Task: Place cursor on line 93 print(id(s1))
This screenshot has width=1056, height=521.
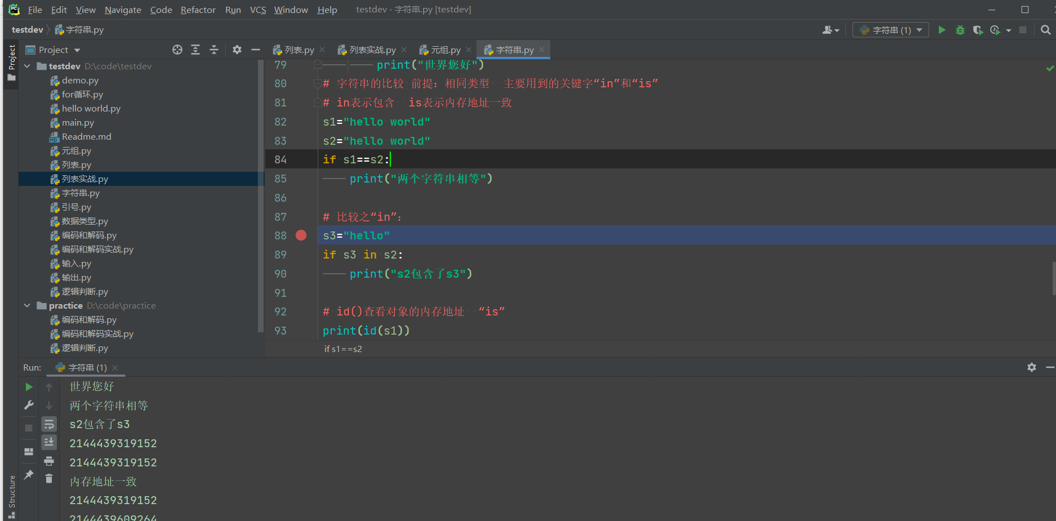Action: (366, 331)
